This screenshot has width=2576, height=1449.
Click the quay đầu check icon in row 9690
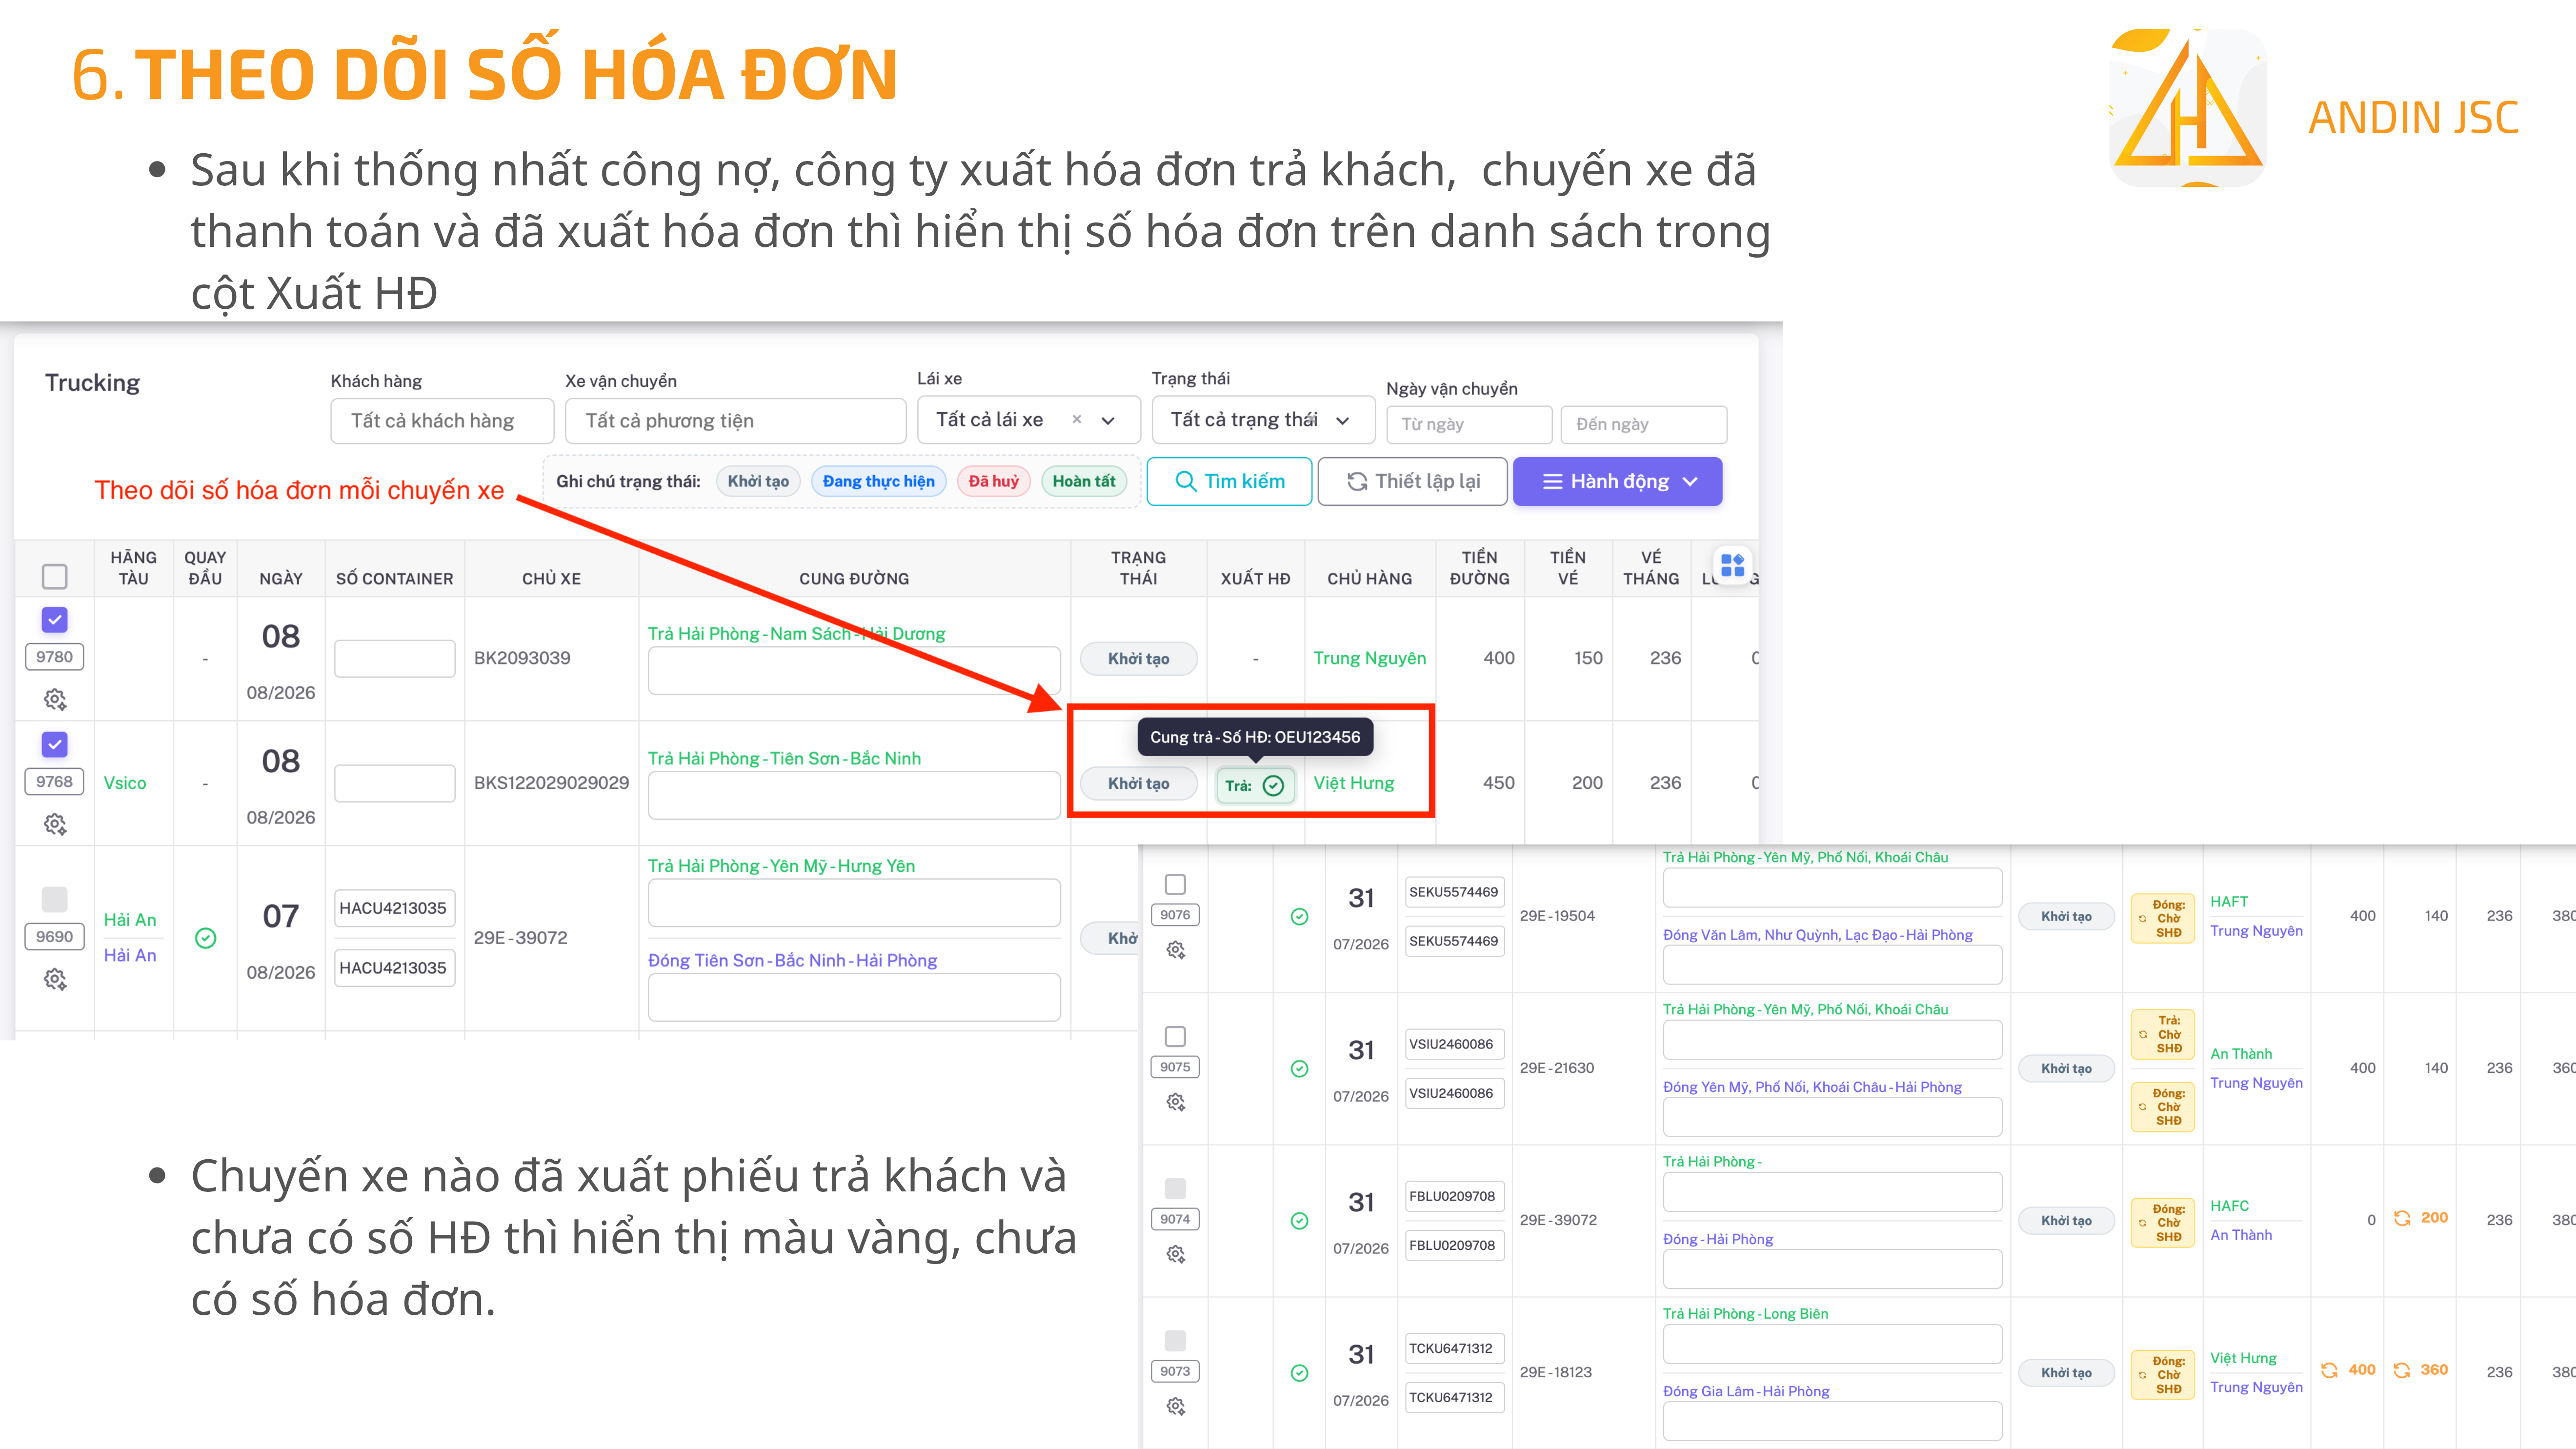click(x=205, y=938)
